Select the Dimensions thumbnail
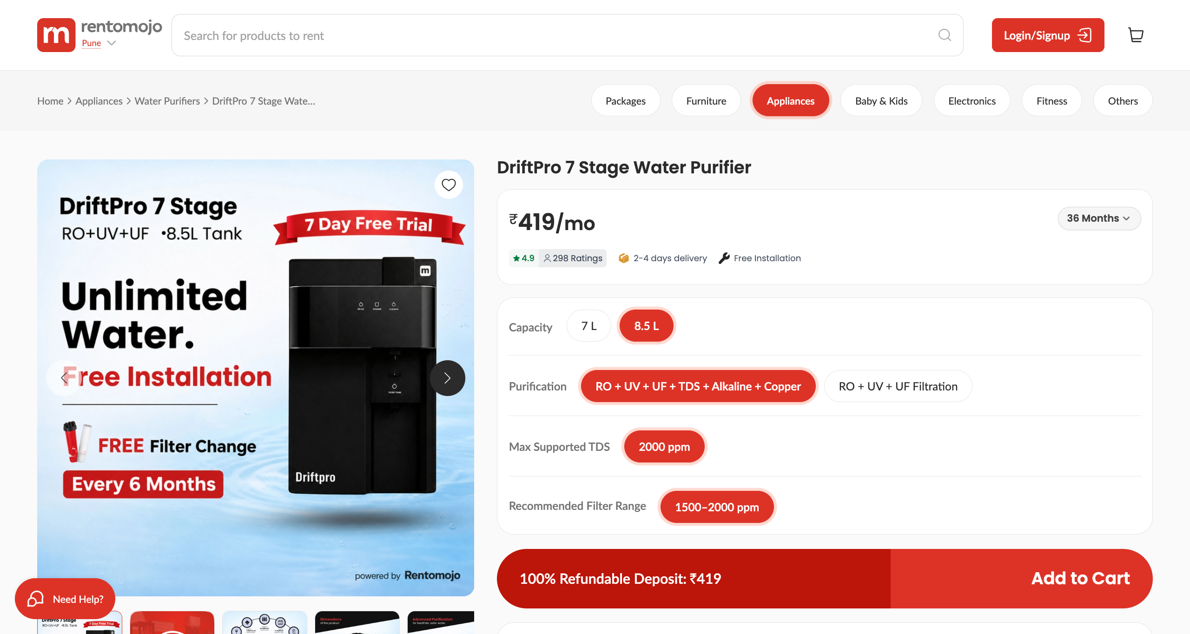Viewport: 1190px width, 634px height. click(x=357, y=622)
